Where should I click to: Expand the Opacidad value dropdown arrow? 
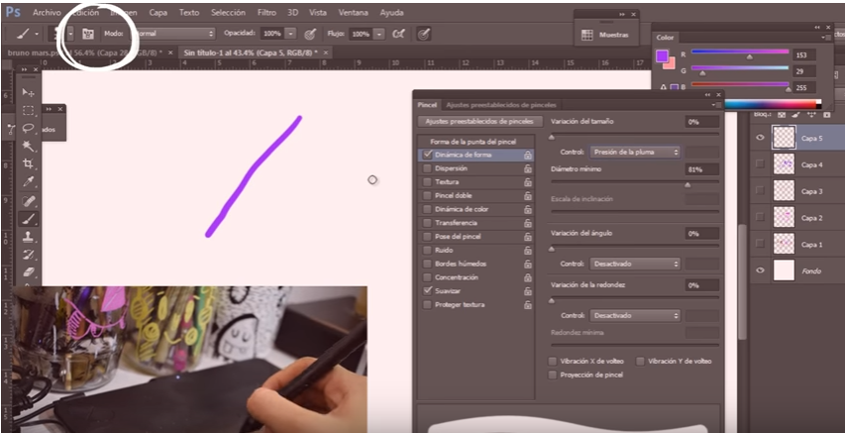291,33
